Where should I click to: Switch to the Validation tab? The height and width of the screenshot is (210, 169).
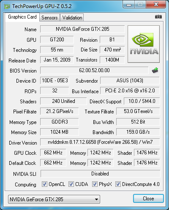tap(72, 18)
